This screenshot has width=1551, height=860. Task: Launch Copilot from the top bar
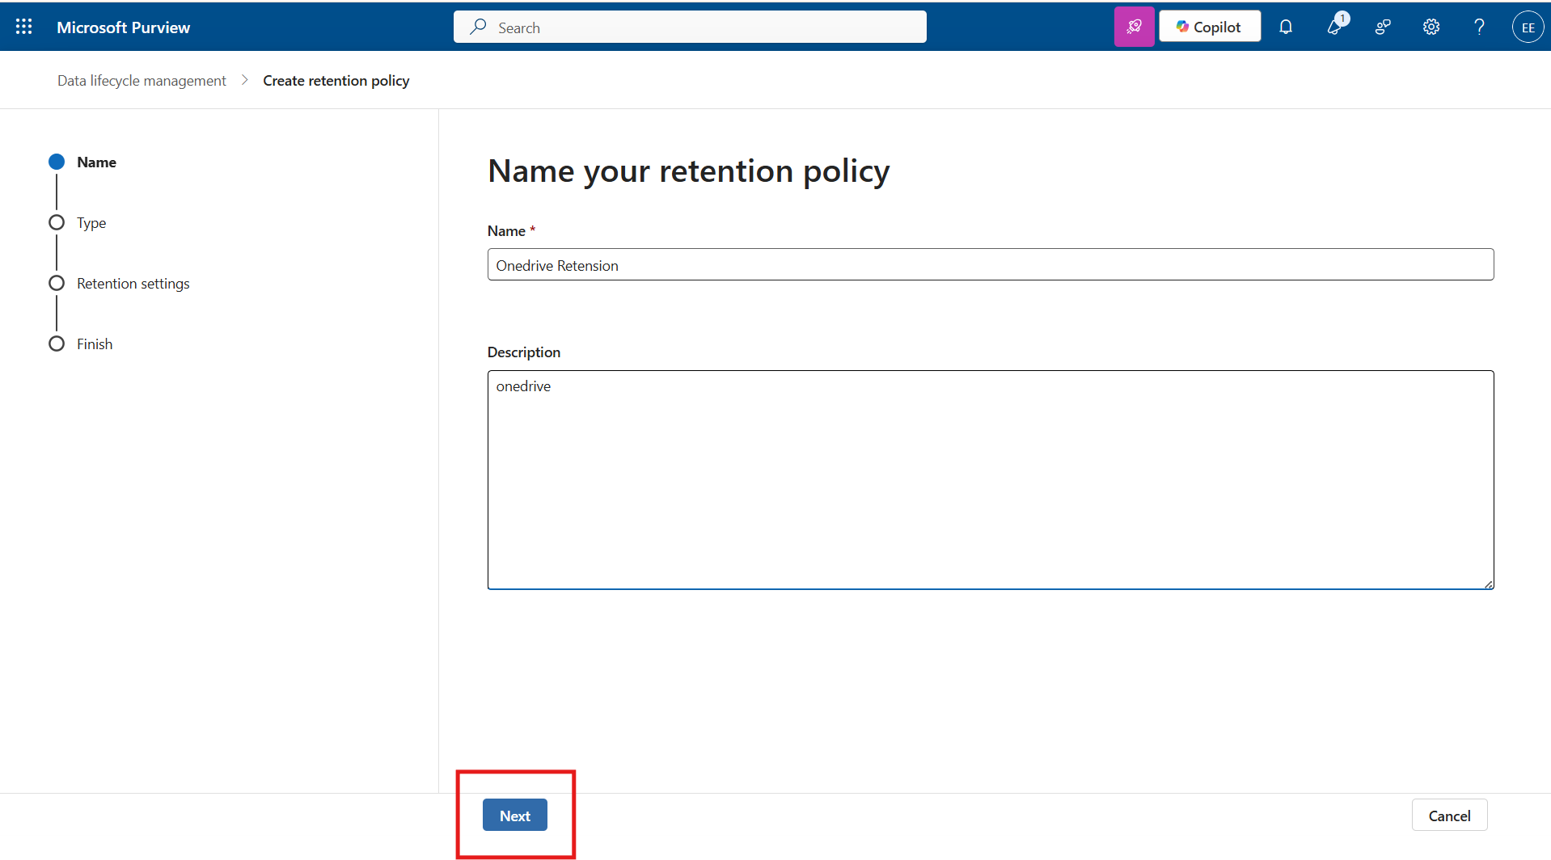1209,26
